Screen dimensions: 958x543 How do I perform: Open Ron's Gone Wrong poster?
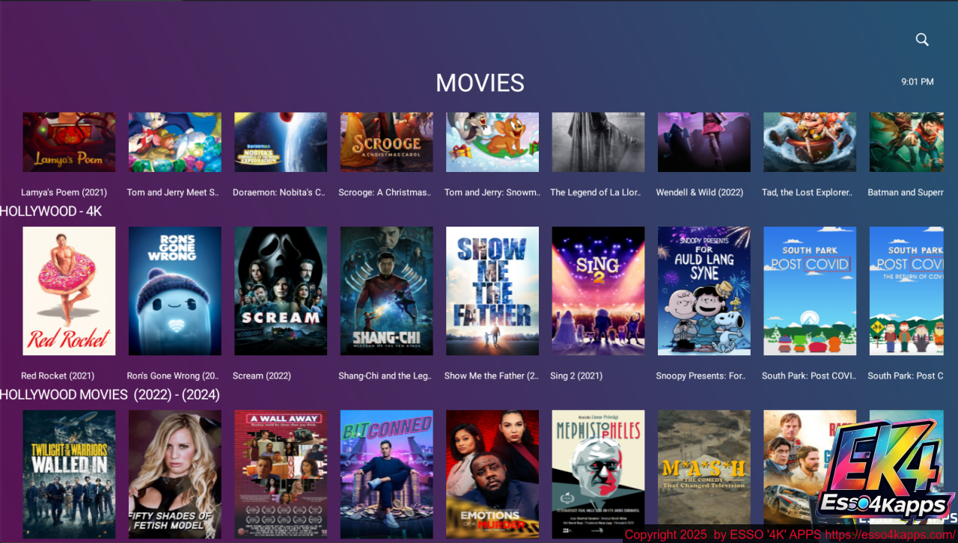175,291
